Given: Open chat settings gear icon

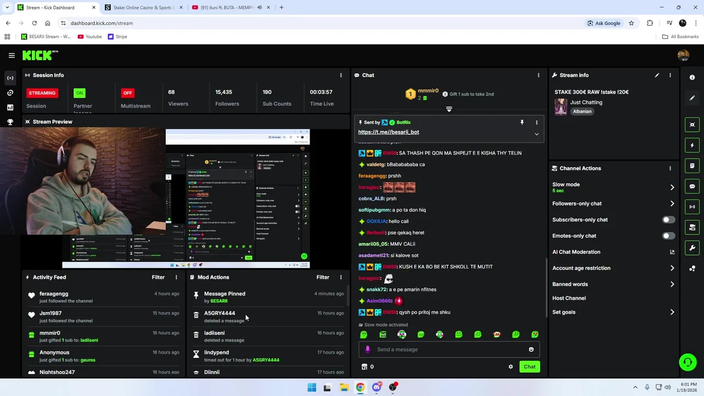Looking at the screenshot, I should (510, 367).
